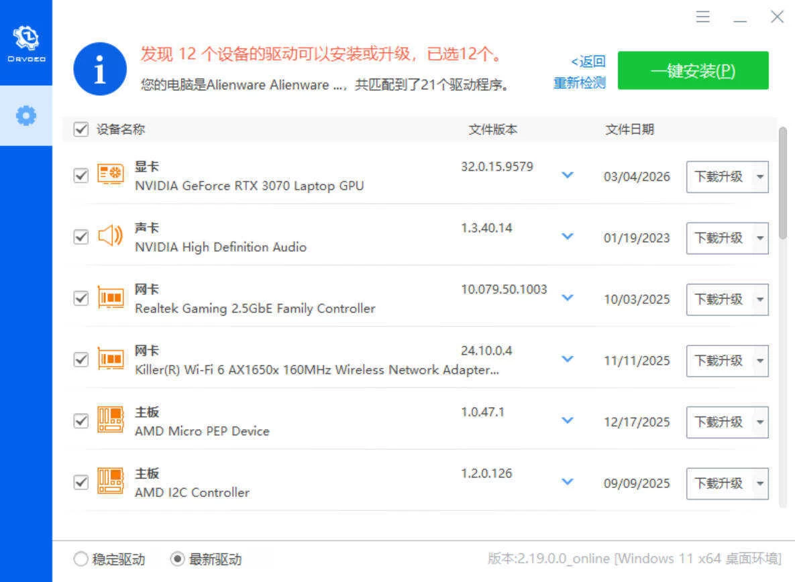Open the hamburger menu at top right
795x582 pixels.
pos(702,17)
